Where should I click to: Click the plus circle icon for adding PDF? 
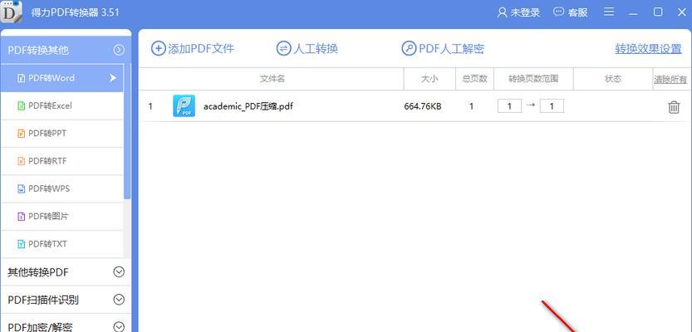[158, 48]
